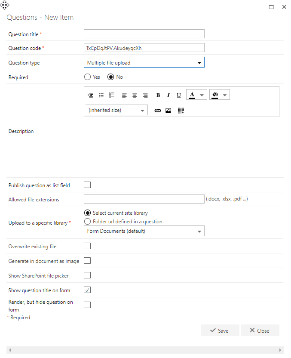291x358 pixels.
Task: Click the Allowed file extensions field
Action: point(144,199)
